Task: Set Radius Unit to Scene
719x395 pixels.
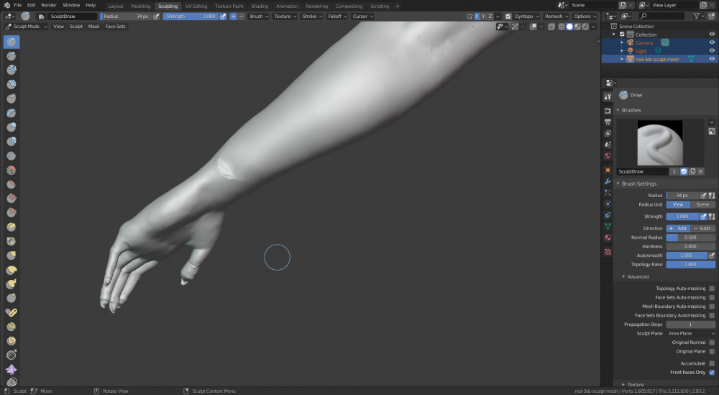Action: [x=702, y=204]
